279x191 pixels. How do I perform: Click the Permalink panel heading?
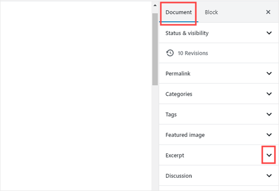[178, 73]
